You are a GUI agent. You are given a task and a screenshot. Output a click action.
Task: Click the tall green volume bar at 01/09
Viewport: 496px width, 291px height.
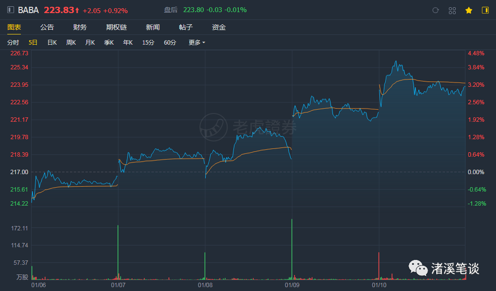292,249
